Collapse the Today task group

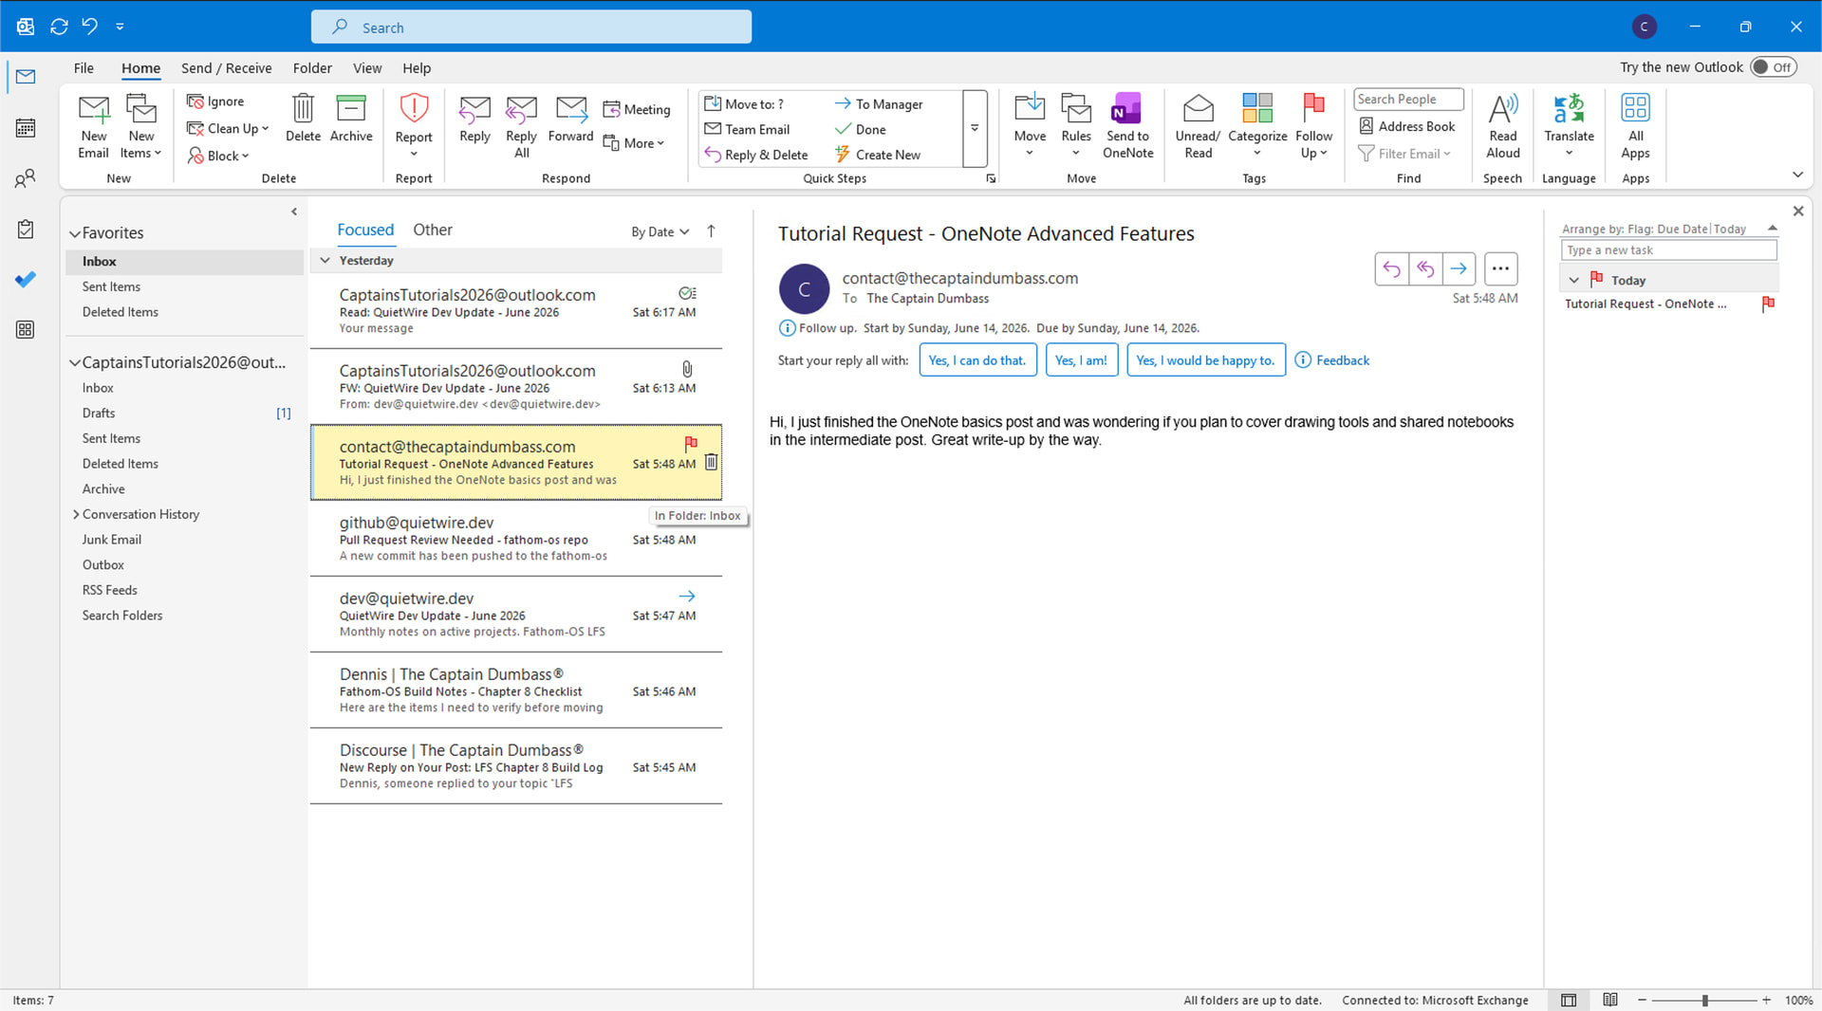click(x=1574, y=281)
